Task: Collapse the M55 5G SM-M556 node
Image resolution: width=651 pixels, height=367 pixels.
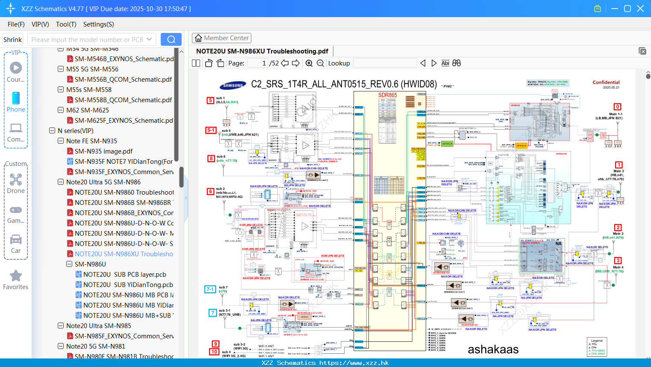Action: (x=61, y=69)
